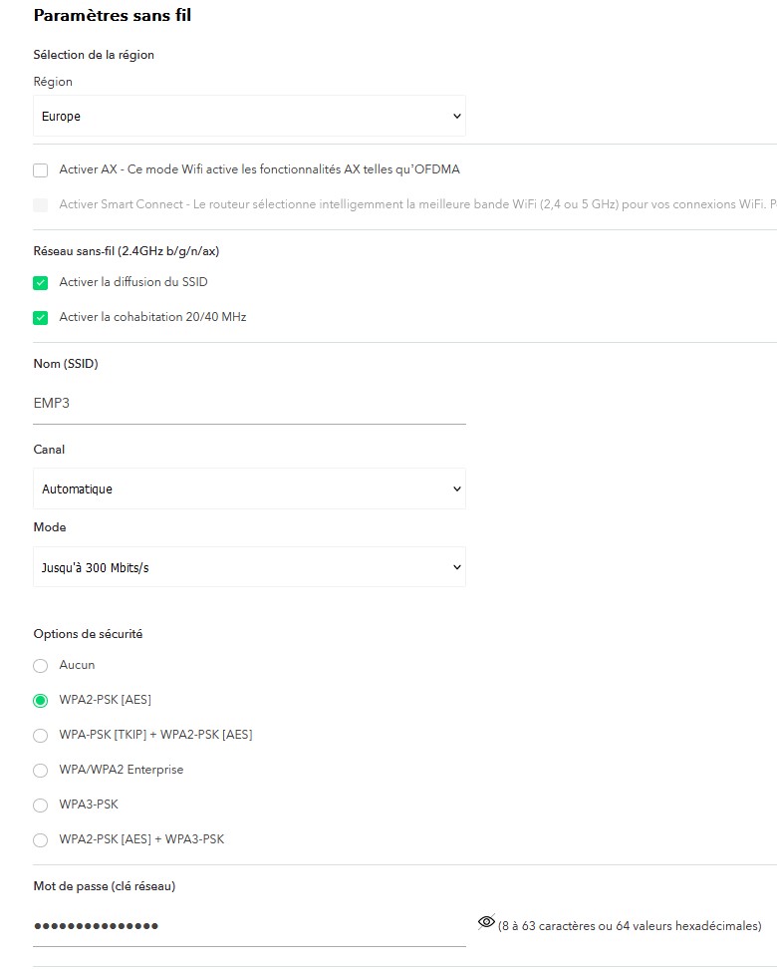Screen dimensions: 777x969
Task: Disable the 20/40 MHz cohabitation checkbox
Action: click(x=41, y=318)
